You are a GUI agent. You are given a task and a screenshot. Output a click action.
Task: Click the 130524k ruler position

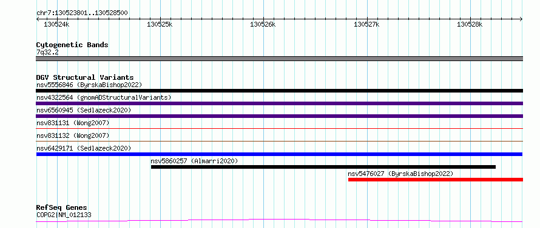point(57,24)
